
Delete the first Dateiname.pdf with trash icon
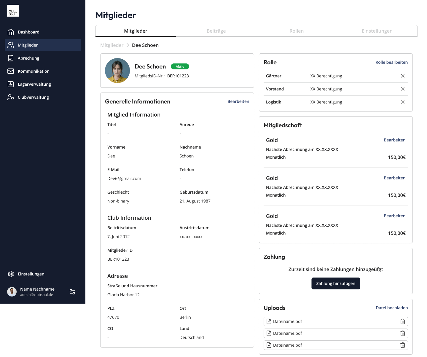click(x=402, y=321)
